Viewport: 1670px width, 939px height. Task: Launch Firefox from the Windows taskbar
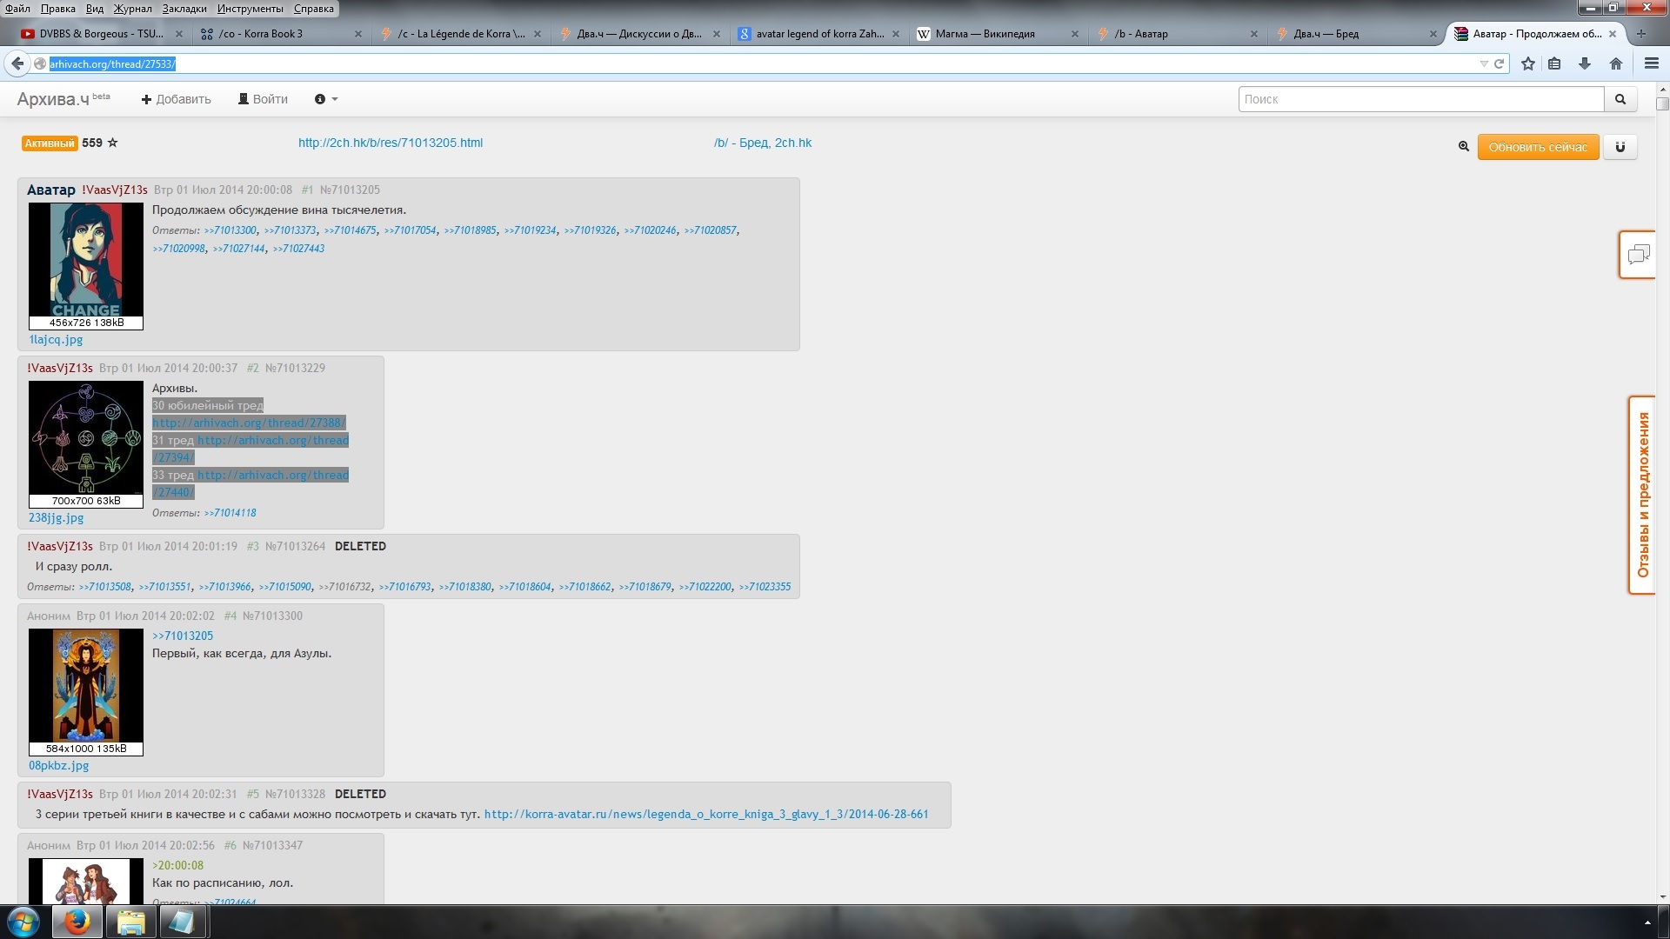point(77,922)
